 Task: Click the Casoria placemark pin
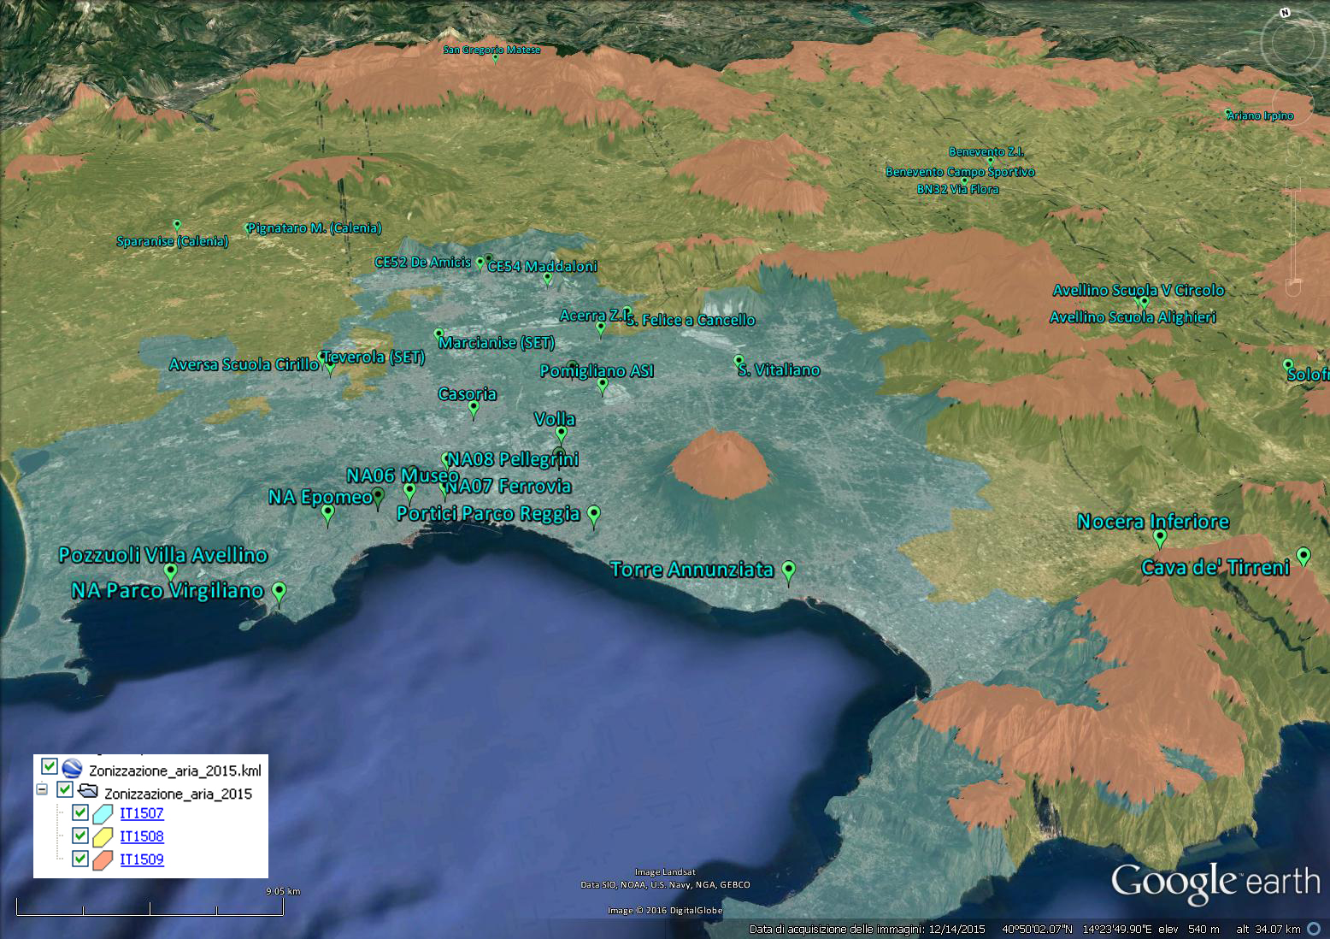(x=474, y=410)
